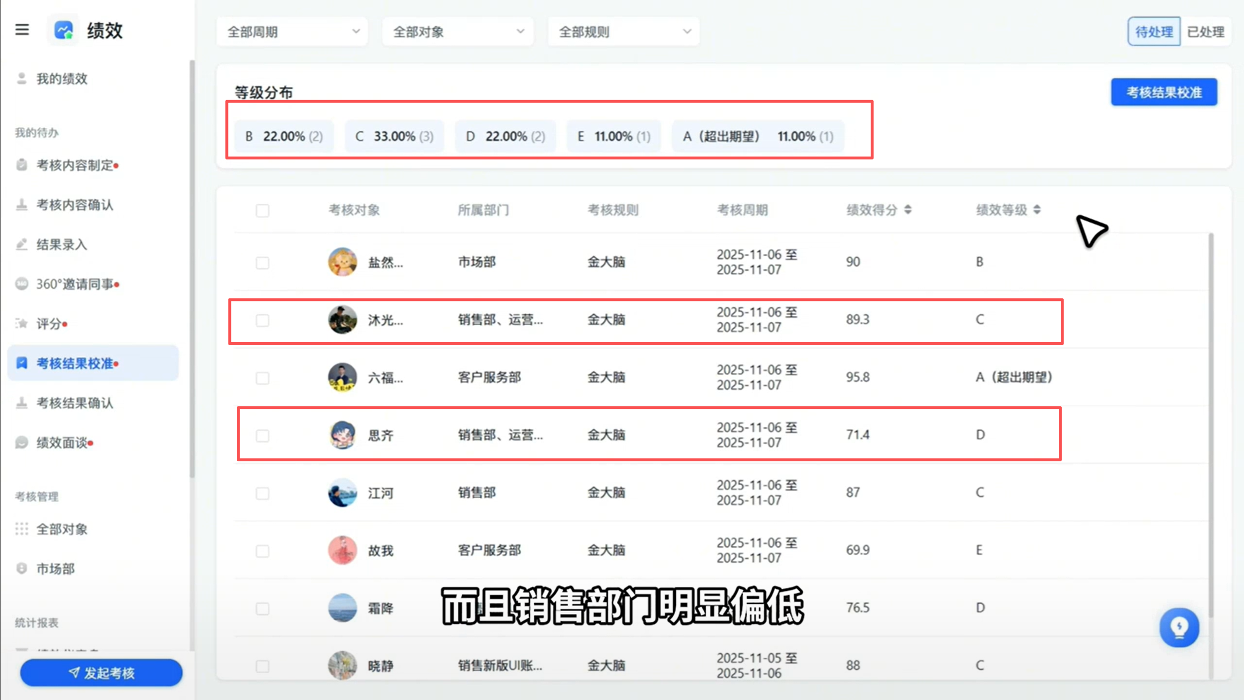Image resolution: width=1244 pixels, height=700 pixels.
Task: Open the hamburger menu icon
Action: [x=22, y=30]
